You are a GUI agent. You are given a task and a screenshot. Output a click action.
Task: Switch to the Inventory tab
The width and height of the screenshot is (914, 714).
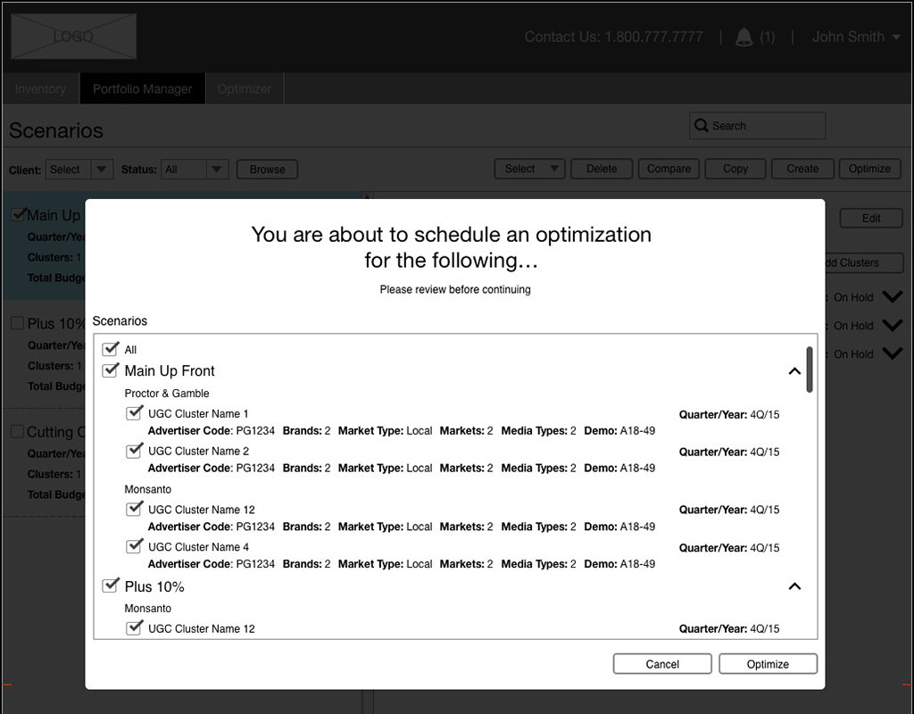pyautogui.click(x=40, y=88)
